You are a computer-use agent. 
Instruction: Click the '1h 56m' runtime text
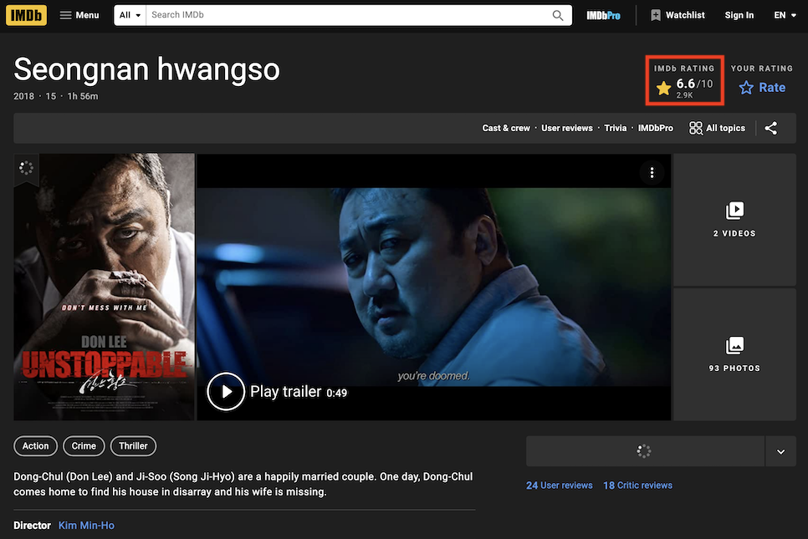(x=83, y=96)
